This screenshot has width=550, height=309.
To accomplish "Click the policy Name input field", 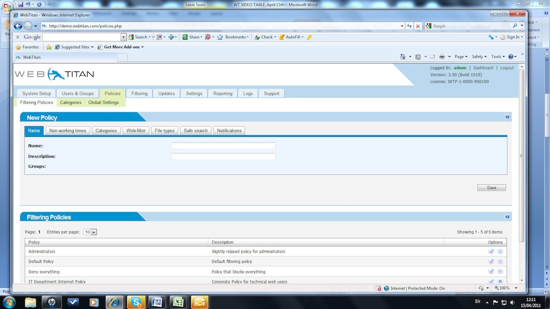I will pyautogui.click(x=223, y=146).
